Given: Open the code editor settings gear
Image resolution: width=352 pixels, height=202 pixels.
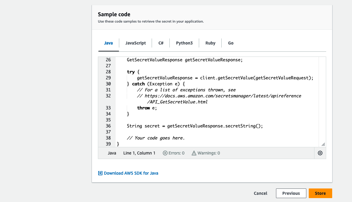Looking at the screenshot, I should tap(320, 153).
